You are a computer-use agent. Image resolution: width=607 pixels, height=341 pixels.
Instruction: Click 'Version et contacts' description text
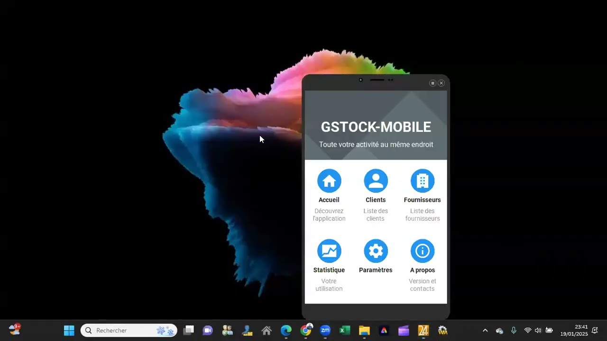coord(423,285)
